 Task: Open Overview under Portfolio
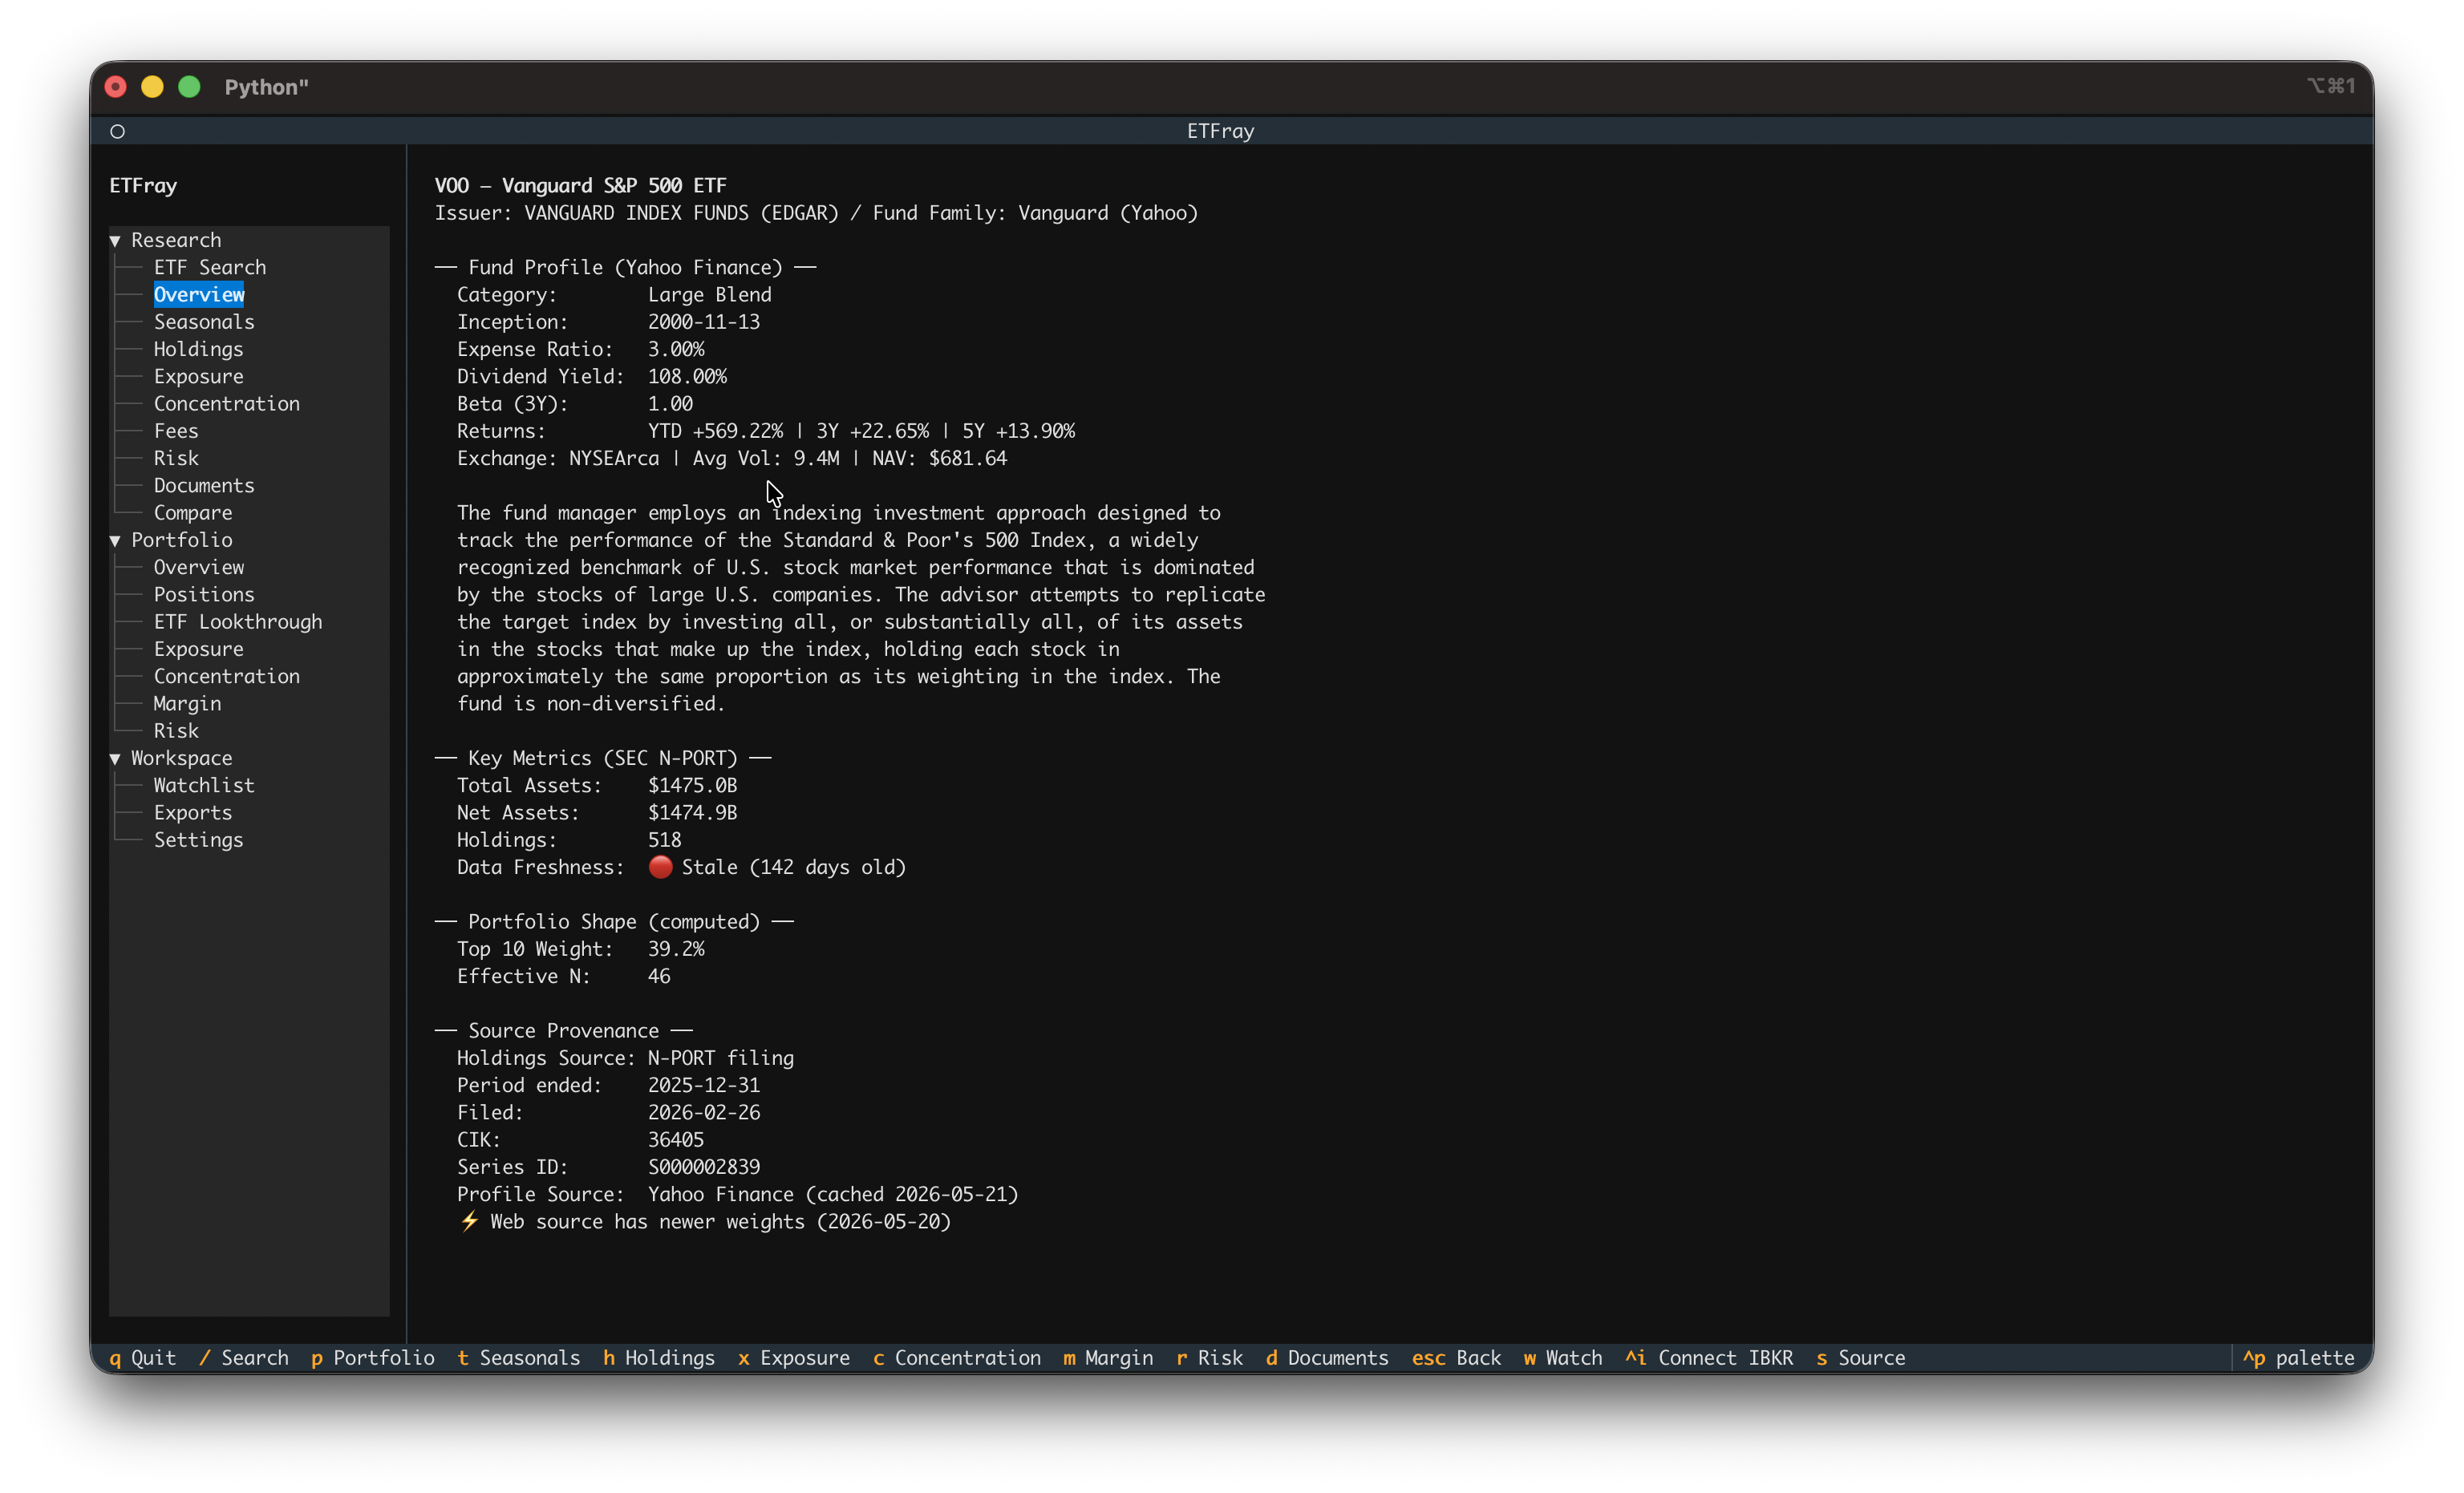tap(199, 567)
